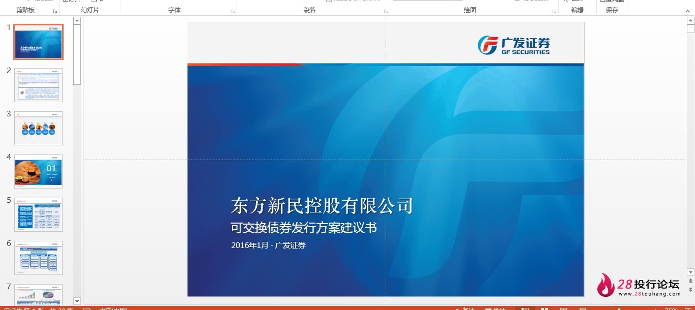Select slide 5 thumbnail
The height and width of the screenshot is (310, 695).
(x=39, y=214)
